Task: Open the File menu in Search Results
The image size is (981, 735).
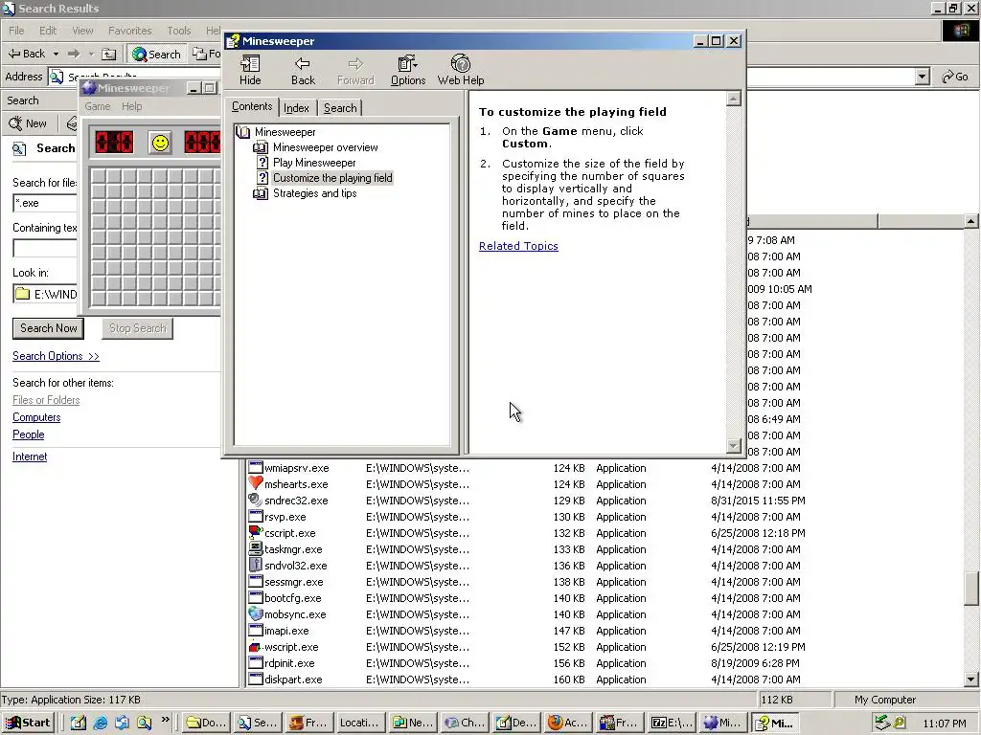Action: (16, 31)
